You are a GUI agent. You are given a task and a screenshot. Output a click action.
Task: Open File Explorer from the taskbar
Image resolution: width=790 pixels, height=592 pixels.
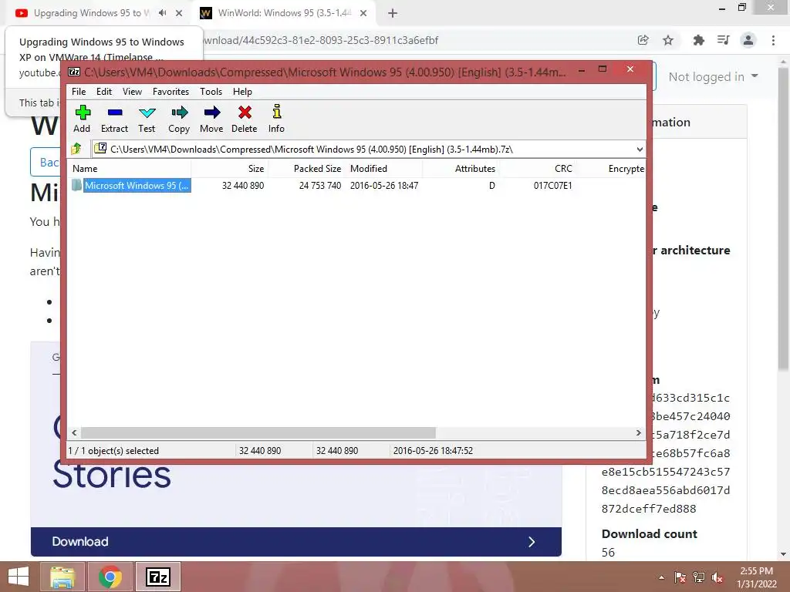pos(62,577)
